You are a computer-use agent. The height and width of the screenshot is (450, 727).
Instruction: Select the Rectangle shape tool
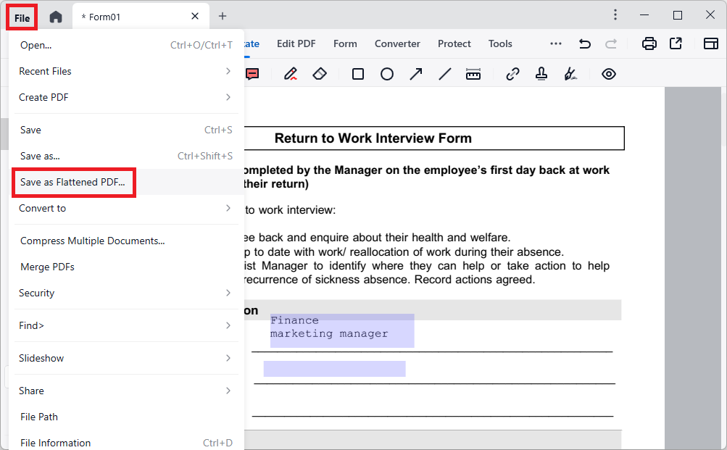pyautogui.click(x=358, y=74)
